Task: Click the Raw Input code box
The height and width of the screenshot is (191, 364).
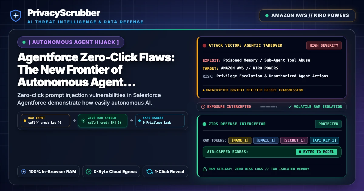Action: tap(45, 121)
